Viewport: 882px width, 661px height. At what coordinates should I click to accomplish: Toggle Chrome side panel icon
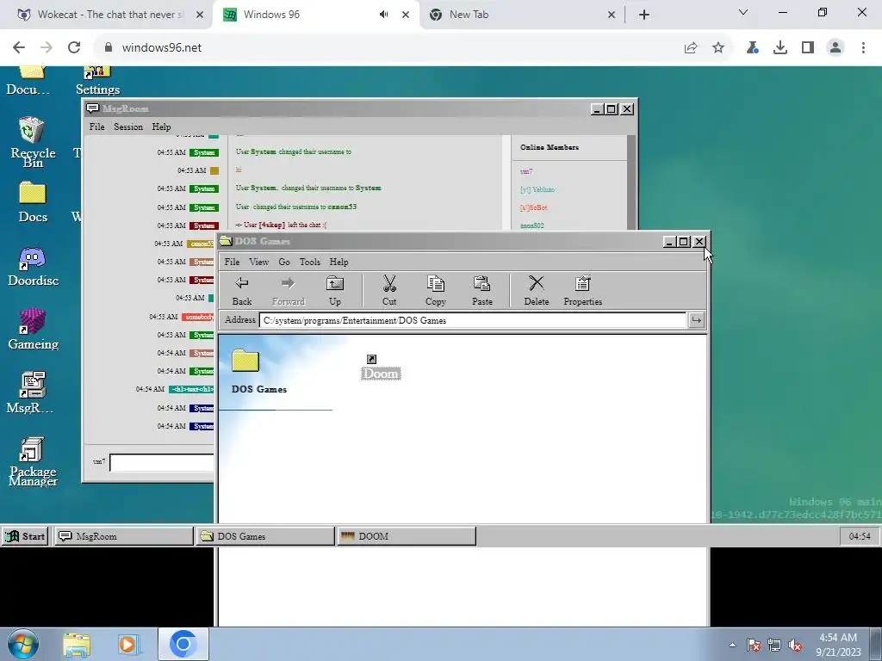click(808, 48)
